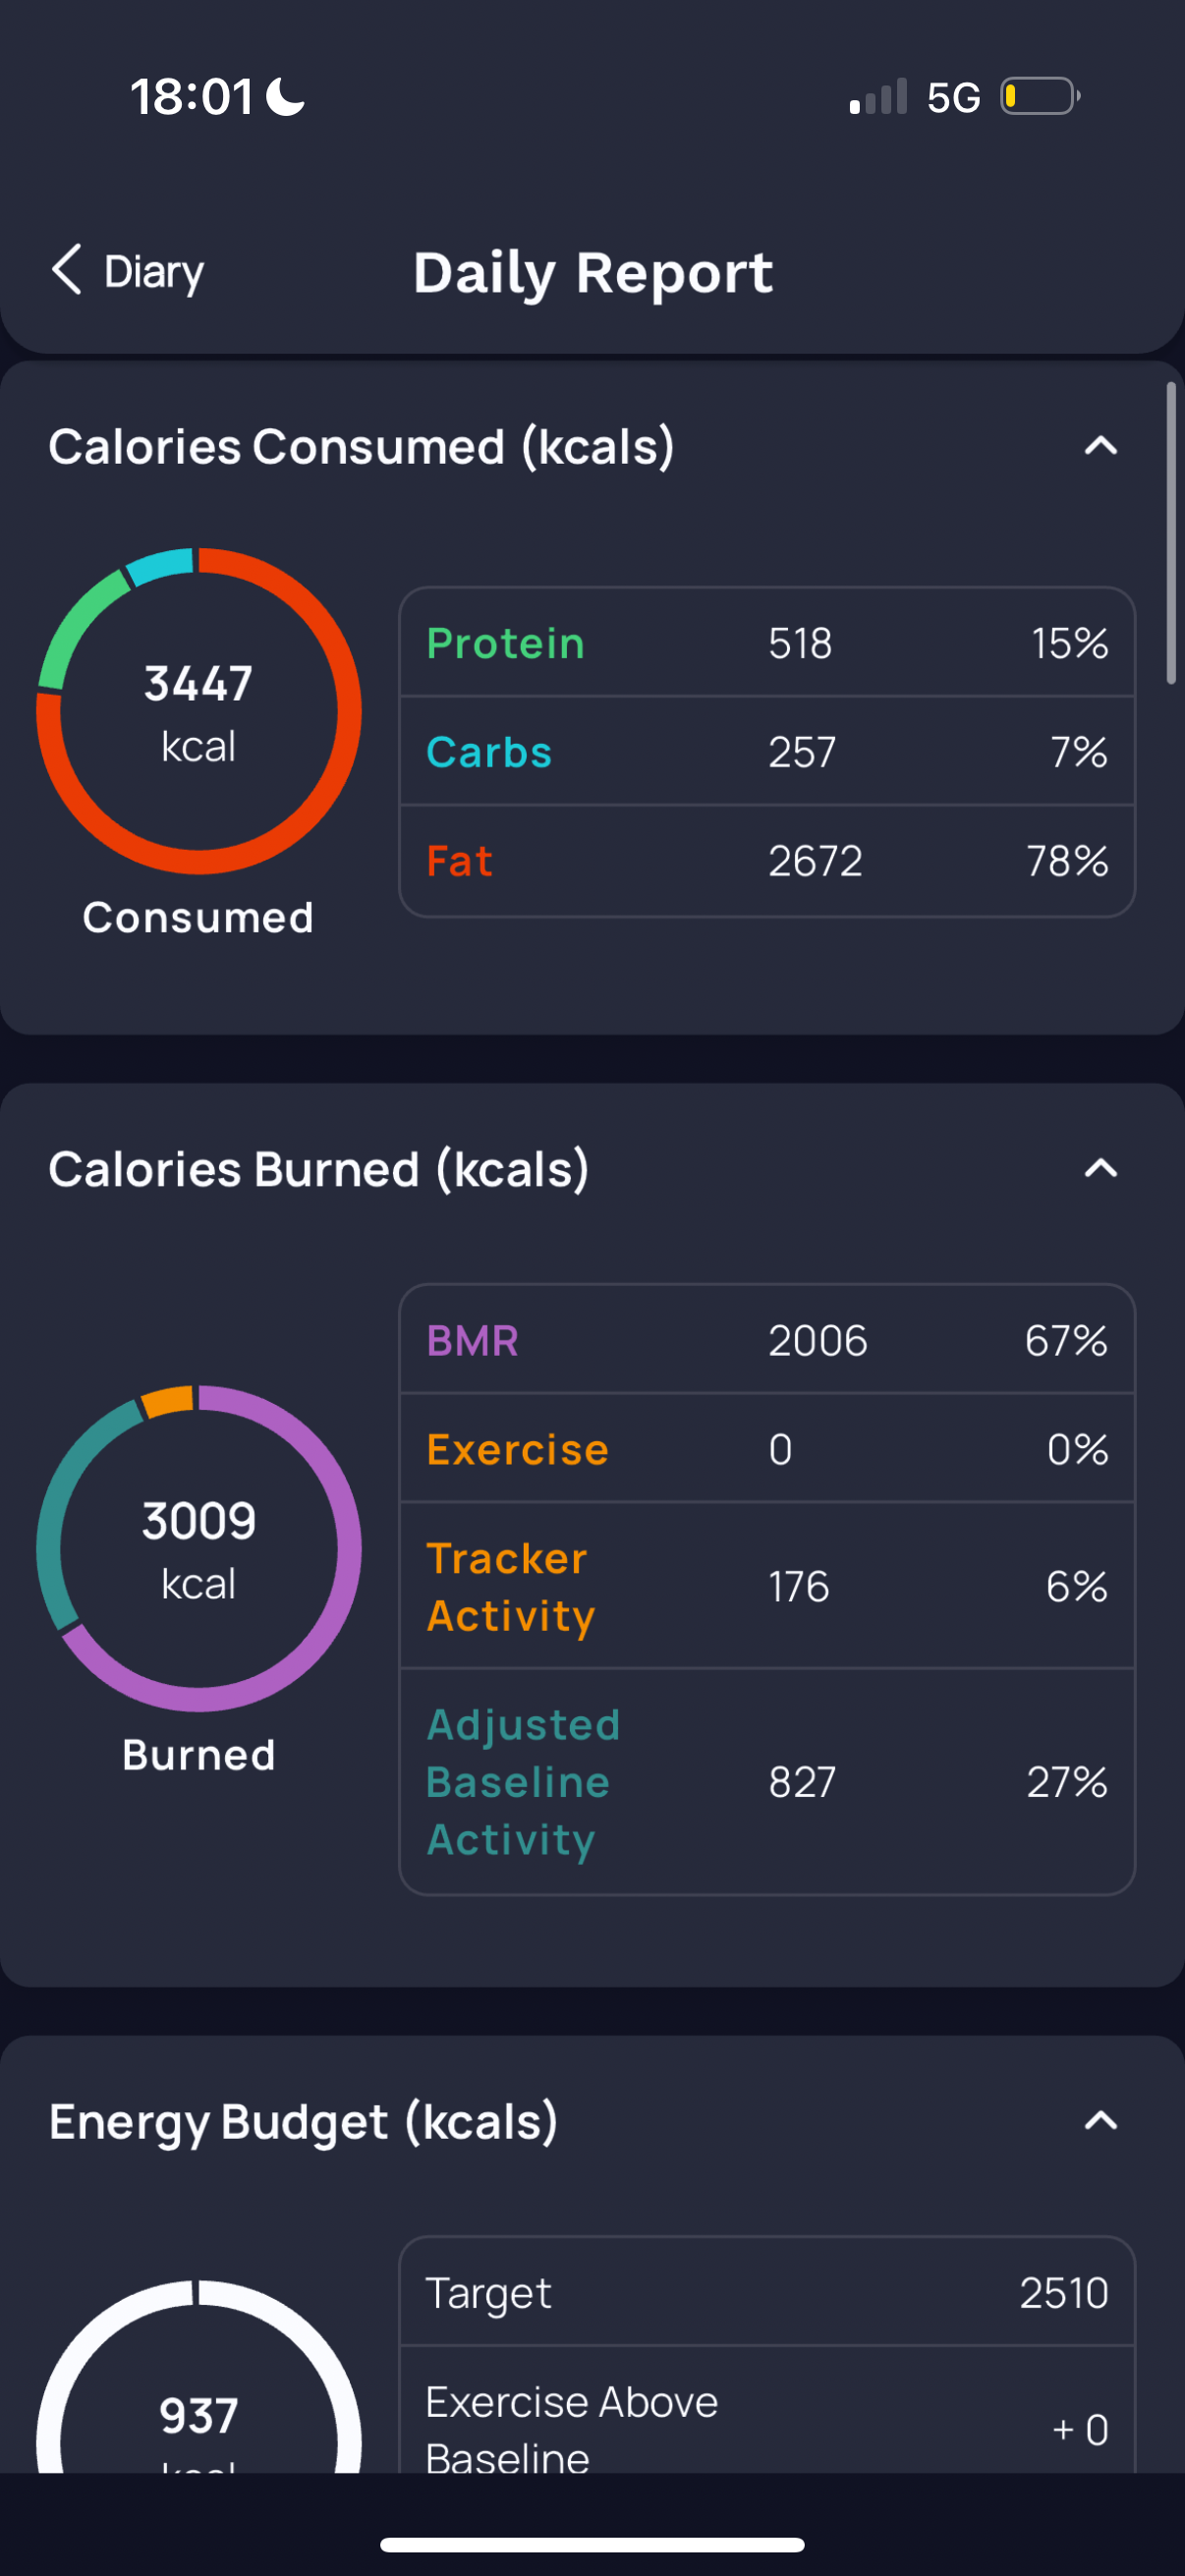Image resolution: width=1185 pixels, height=2576 pixels.
Task: Collapse the Energy Budget section
Action: pos(1100,2120)
